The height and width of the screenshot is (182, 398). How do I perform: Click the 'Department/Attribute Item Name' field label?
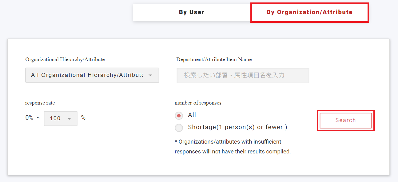coord(214,60)
